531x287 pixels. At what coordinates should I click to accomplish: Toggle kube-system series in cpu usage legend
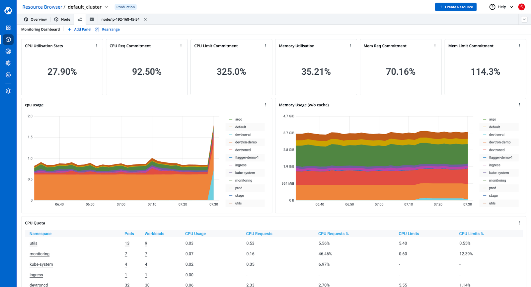pos(245,173)
